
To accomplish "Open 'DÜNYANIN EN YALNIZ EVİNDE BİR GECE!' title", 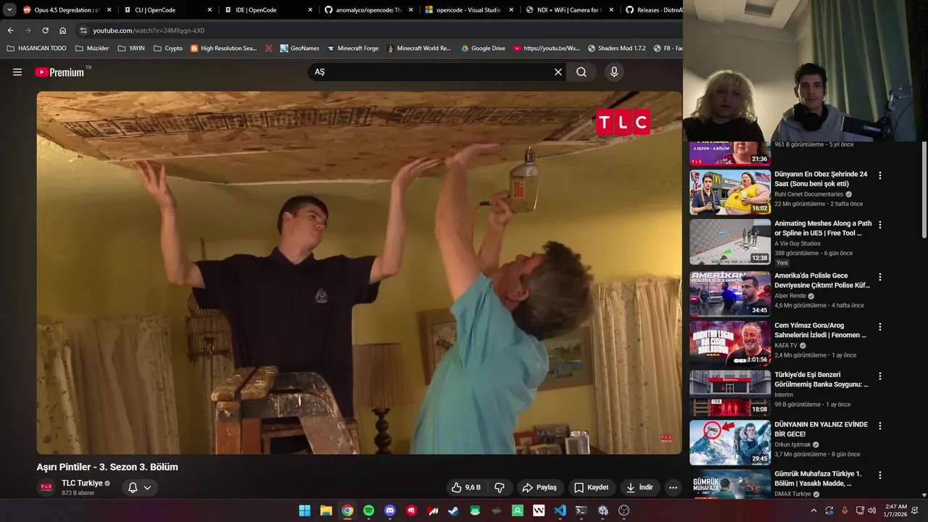I will [x=821, y=429].
